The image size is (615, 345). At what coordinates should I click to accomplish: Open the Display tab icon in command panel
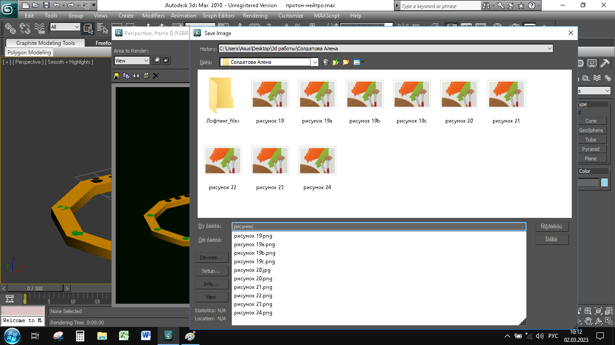pyautogui.click(x=592, y=63)
